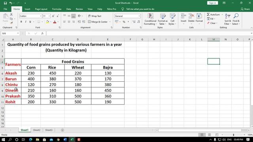Click the Center alignment icon

pos(69,22)
